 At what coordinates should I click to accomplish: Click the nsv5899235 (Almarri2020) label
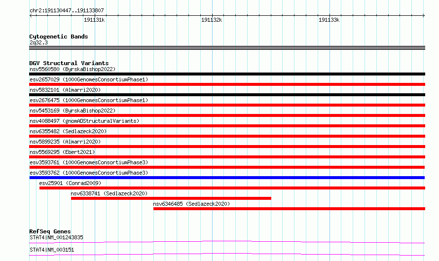coord(65,142)
